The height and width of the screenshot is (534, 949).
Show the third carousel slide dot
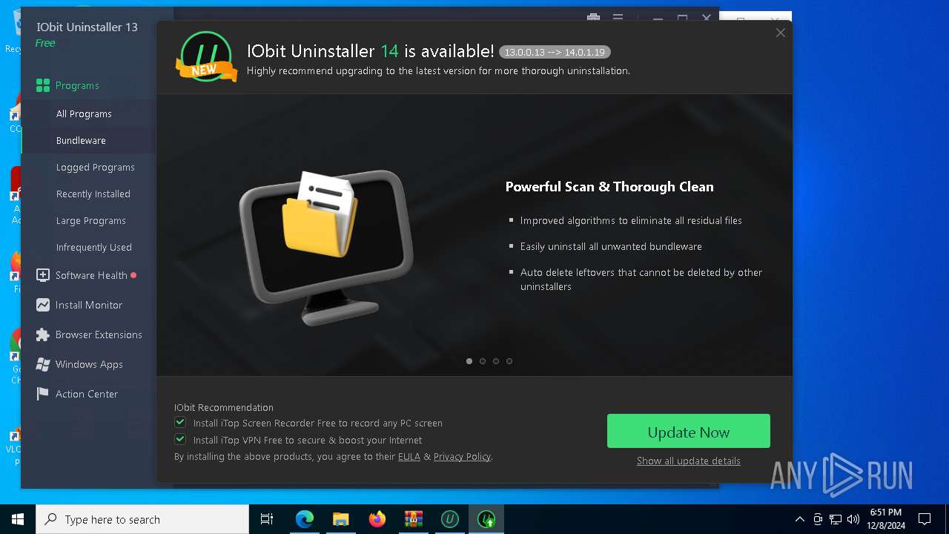pyautogui.click(x=496, y=361)
